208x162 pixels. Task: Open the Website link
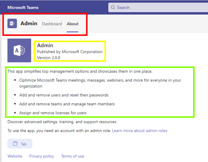(15, 156)
